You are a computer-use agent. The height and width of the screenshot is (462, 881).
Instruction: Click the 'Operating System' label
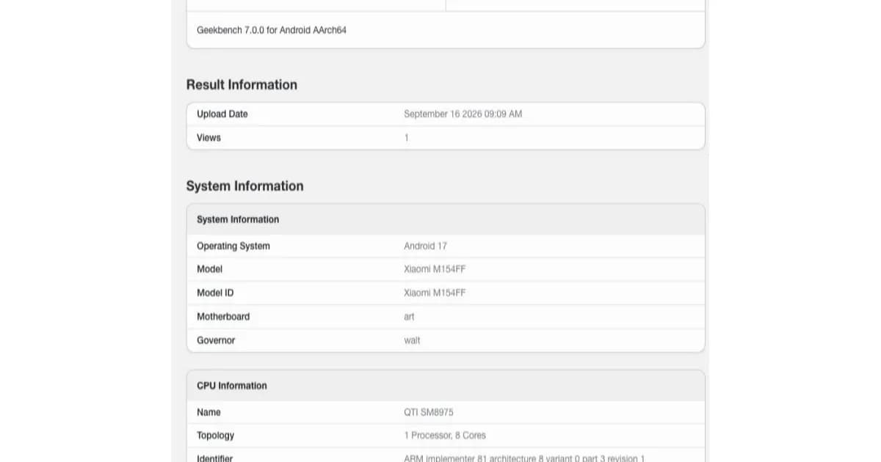[233, 246]
